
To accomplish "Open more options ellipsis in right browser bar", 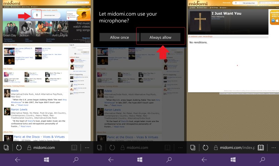I will 274,147.
